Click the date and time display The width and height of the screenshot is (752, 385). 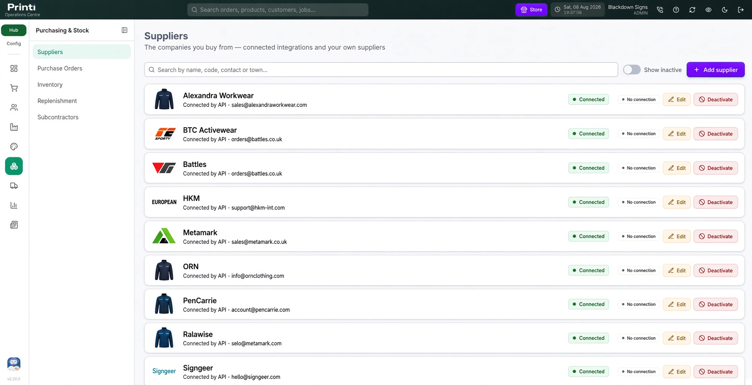coord(577,10)
